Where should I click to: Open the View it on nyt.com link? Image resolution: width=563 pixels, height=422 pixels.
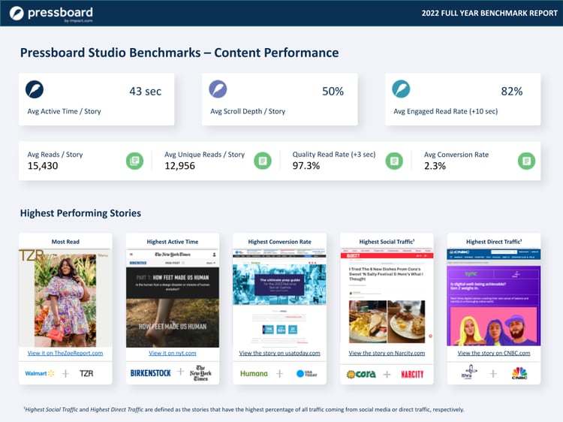point(173,353)
